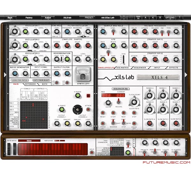This screenshot has width=191, height=175.
Task: Flip the Sample and Hold sync switch
Action: pos(113,32)
